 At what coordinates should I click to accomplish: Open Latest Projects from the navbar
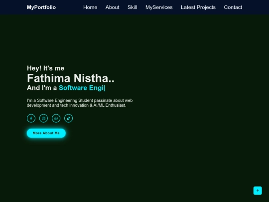(x=198, y=7)
